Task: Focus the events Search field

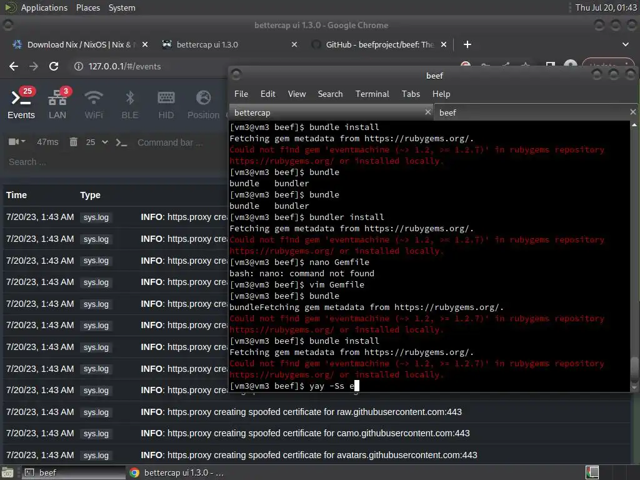Action: click(x=114, y=162)
